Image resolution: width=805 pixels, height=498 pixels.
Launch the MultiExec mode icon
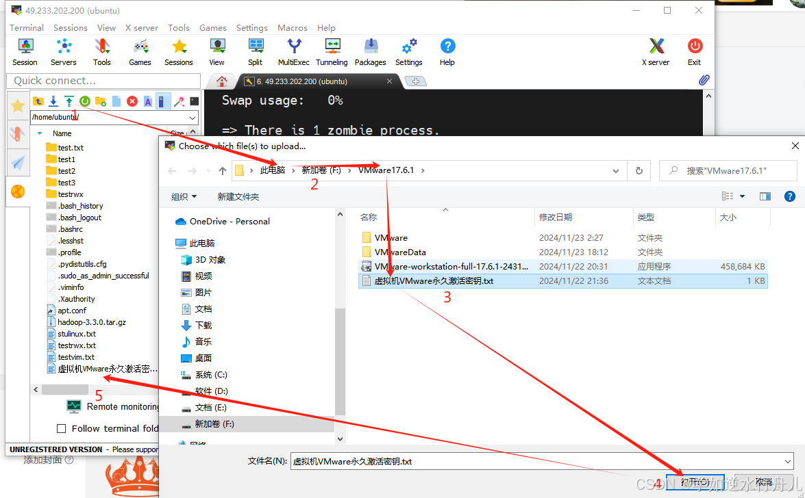pos(294,52)
